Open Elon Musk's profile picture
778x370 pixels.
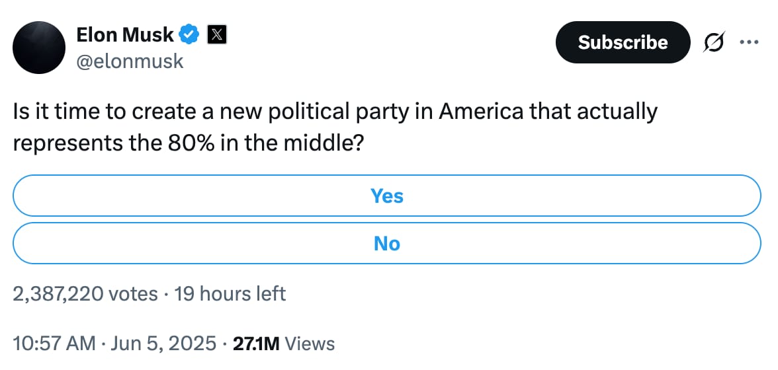[x=38, y=47]
